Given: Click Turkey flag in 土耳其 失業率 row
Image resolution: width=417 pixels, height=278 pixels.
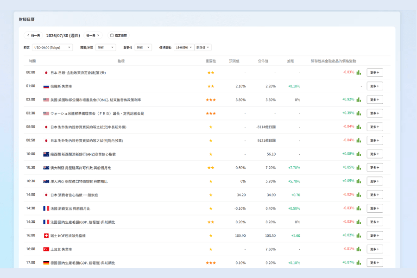Looking at the screenshot, I should tap(46, 249).
